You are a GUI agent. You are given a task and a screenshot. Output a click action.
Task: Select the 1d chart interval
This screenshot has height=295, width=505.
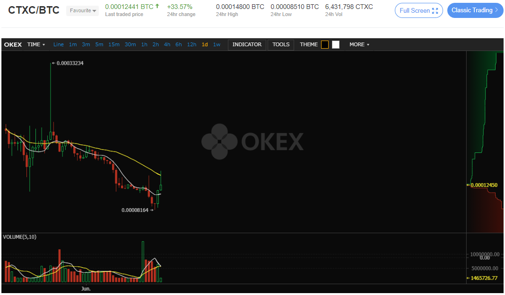coord(205,44)
